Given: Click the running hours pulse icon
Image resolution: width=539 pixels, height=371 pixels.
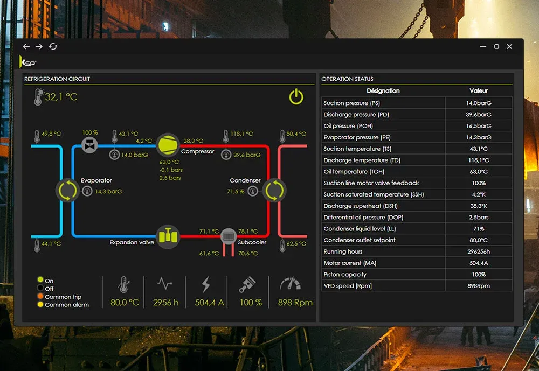Looking at the screenshot, I should coord(165,284).
